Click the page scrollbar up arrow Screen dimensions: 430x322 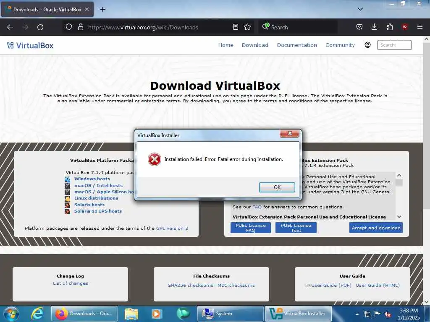click(x=426, y=39)
